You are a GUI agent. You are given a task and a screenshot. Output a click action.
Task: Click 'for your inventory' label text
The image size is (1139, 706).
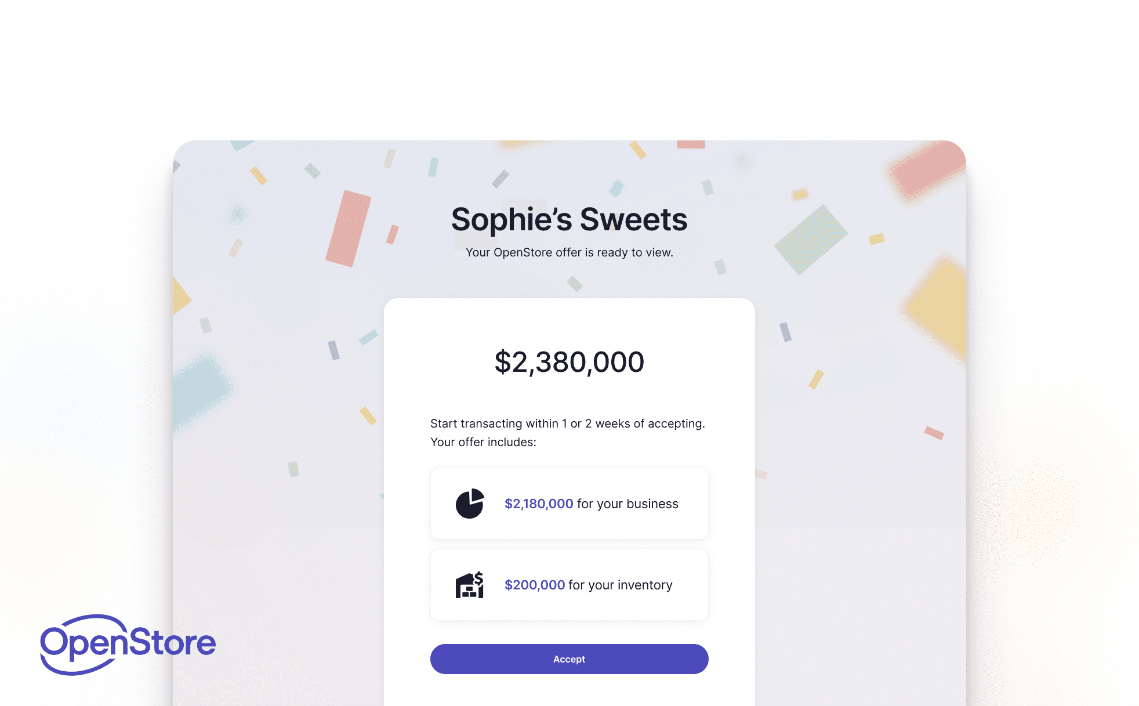(x=621, y=585)
